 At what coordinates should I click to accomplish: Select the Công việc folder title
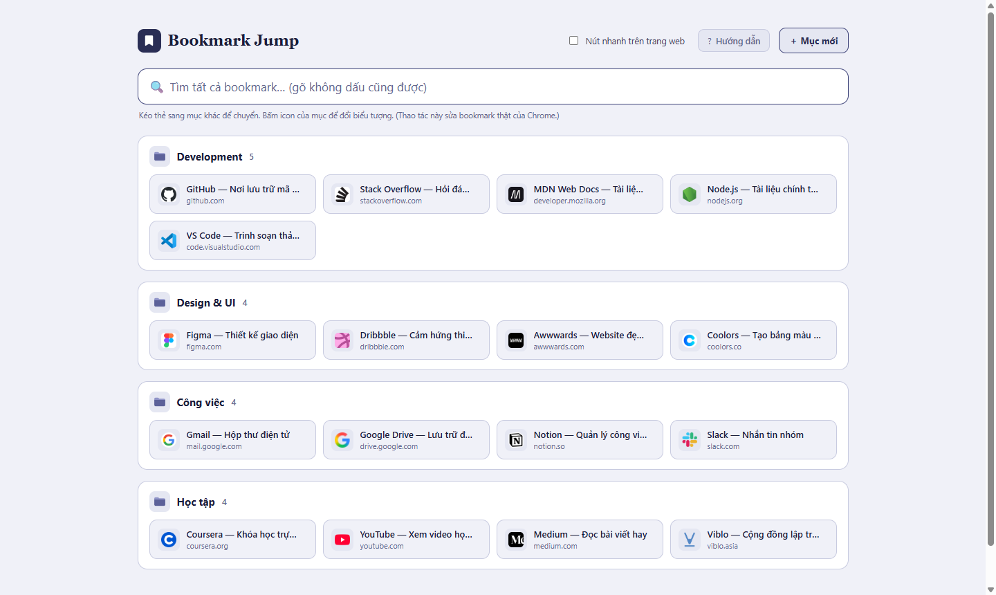[x=201, y=403]
